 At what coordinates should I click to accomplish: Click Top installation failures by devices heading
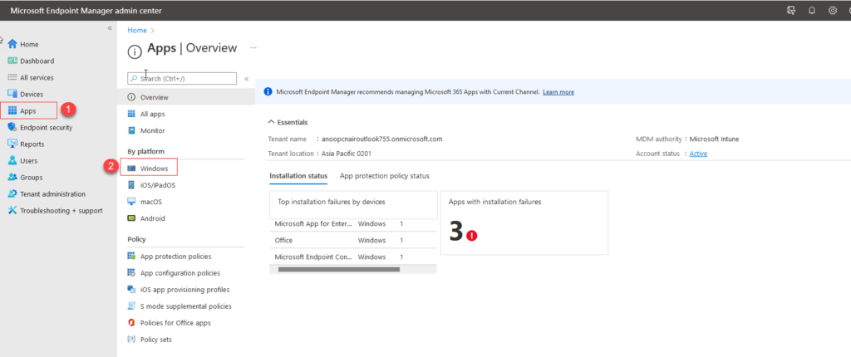[332, 202]
